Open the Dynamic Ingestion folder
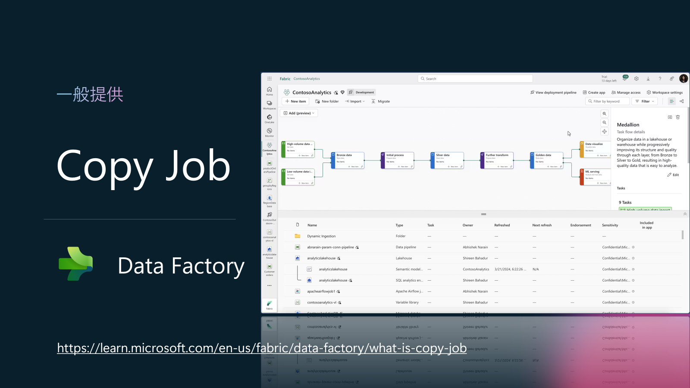Image resolution: width=690 pixels, height=388 pixels. pyautogui.click(x=321, y=236)
